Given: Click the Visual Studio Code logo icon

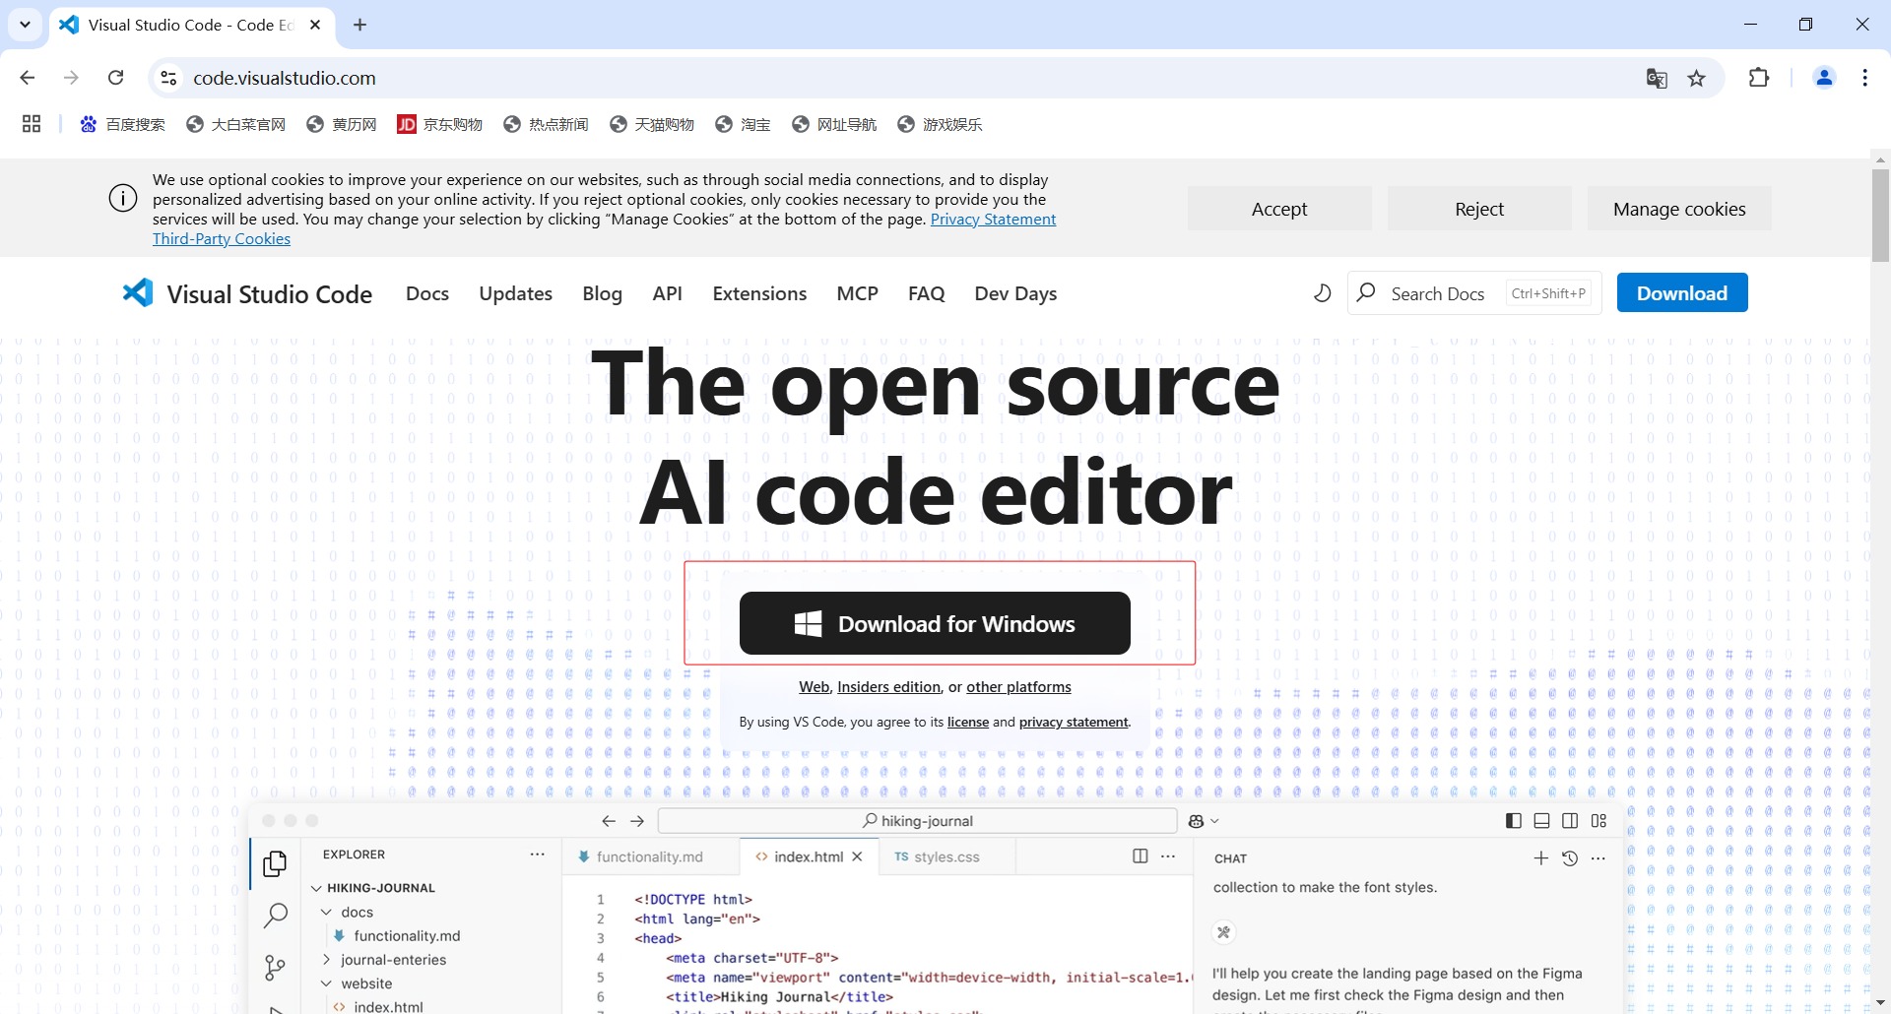Looking at the screenshot, I should coord(138,292).
